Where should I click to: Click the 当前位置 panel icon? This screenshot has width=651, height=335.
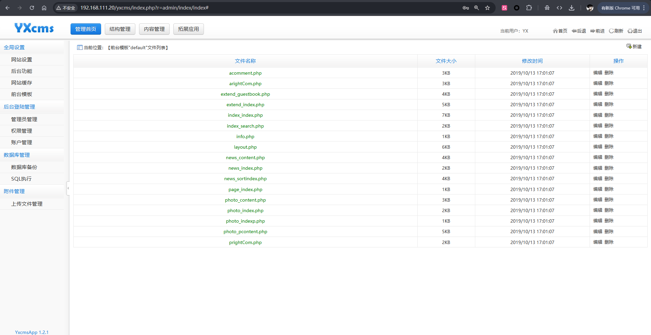click(80, 48)
